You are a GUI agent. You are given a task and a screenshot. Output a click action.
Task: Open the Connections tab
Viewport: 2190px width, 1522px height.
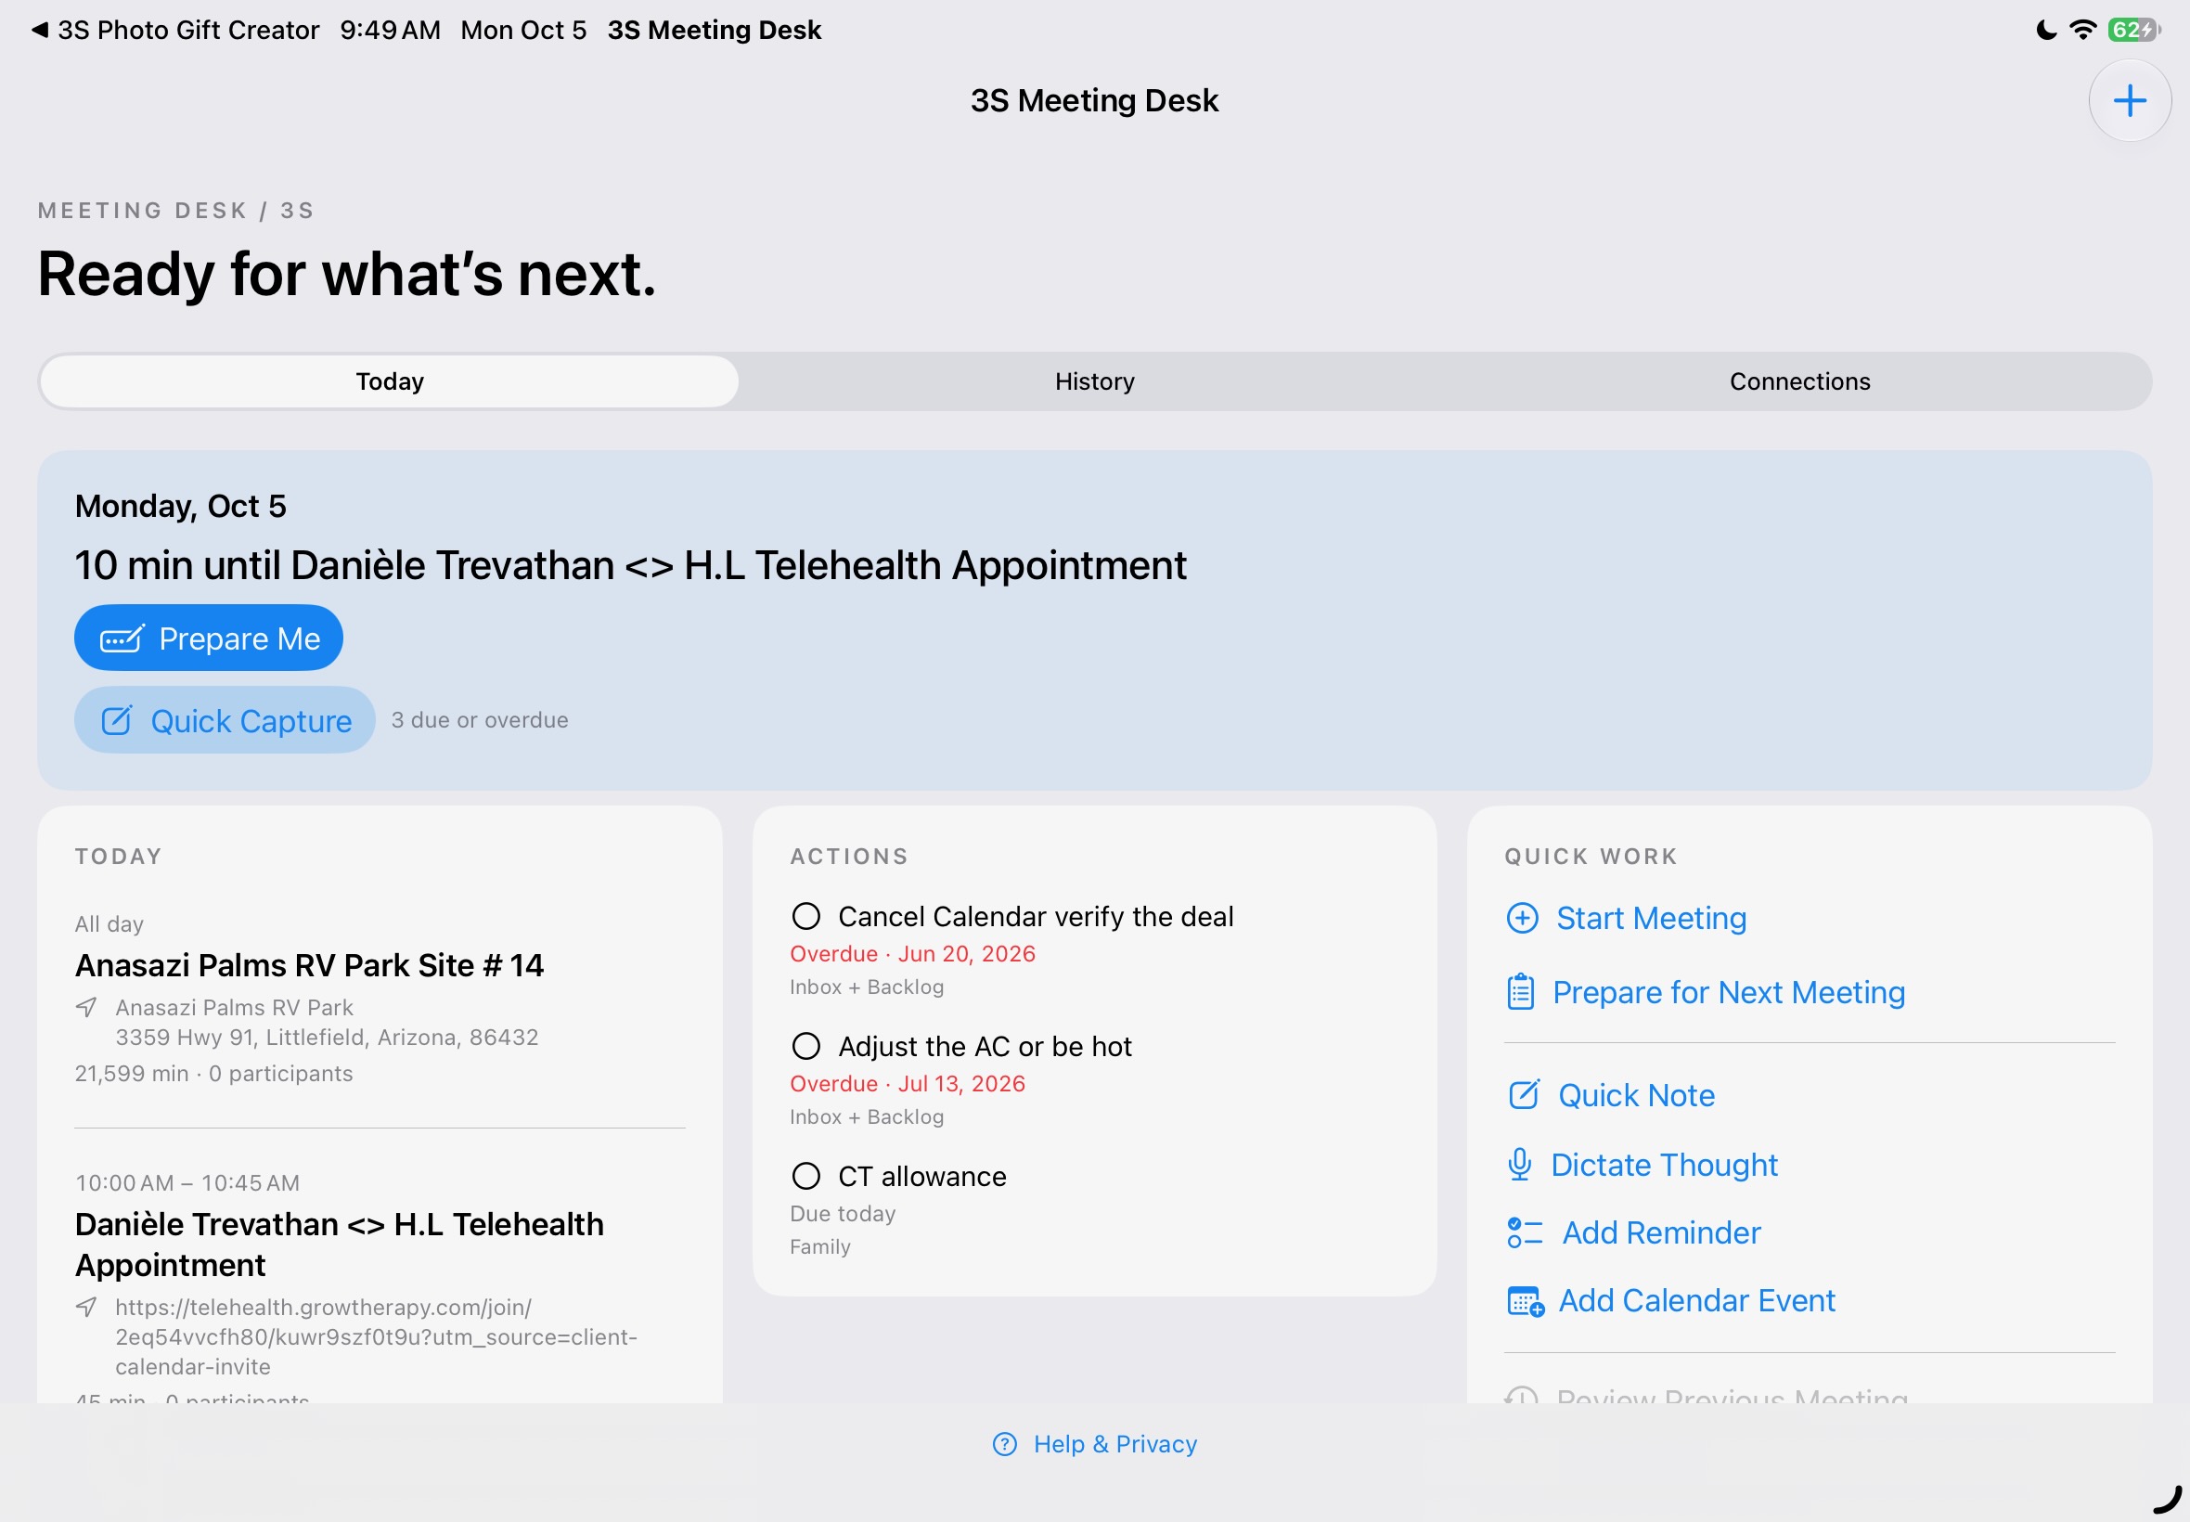(x=1799, y=381)
